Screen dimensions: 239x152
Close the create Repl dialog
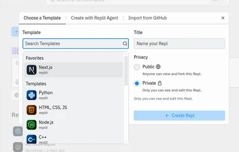click(x=223, y=18)
